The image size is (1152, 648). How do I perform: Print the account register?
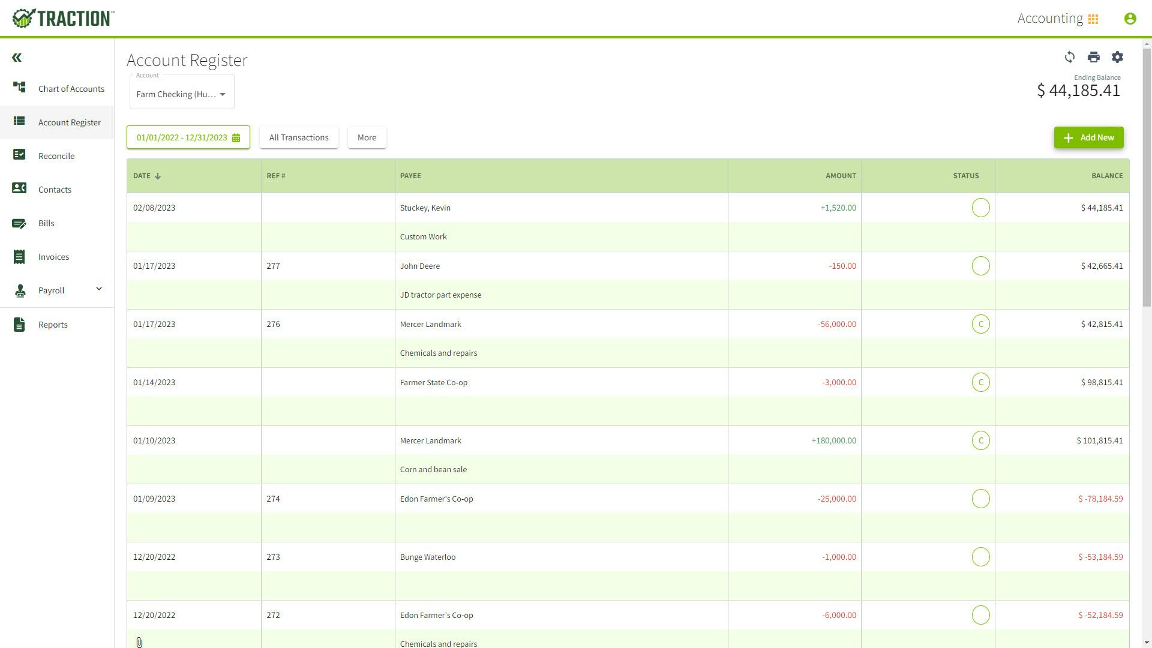1093,57
